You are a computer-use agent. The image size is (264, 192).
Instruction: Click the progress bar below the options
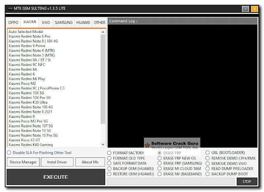[170, 182]
